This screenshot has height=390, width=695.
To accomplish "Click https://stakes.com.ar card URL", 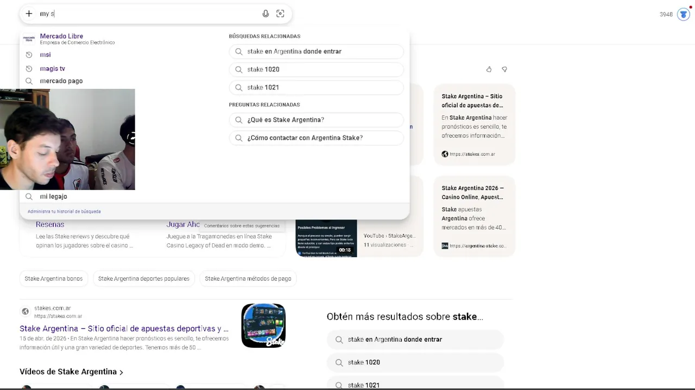I will pyautogui.click(x=472, y=154).
